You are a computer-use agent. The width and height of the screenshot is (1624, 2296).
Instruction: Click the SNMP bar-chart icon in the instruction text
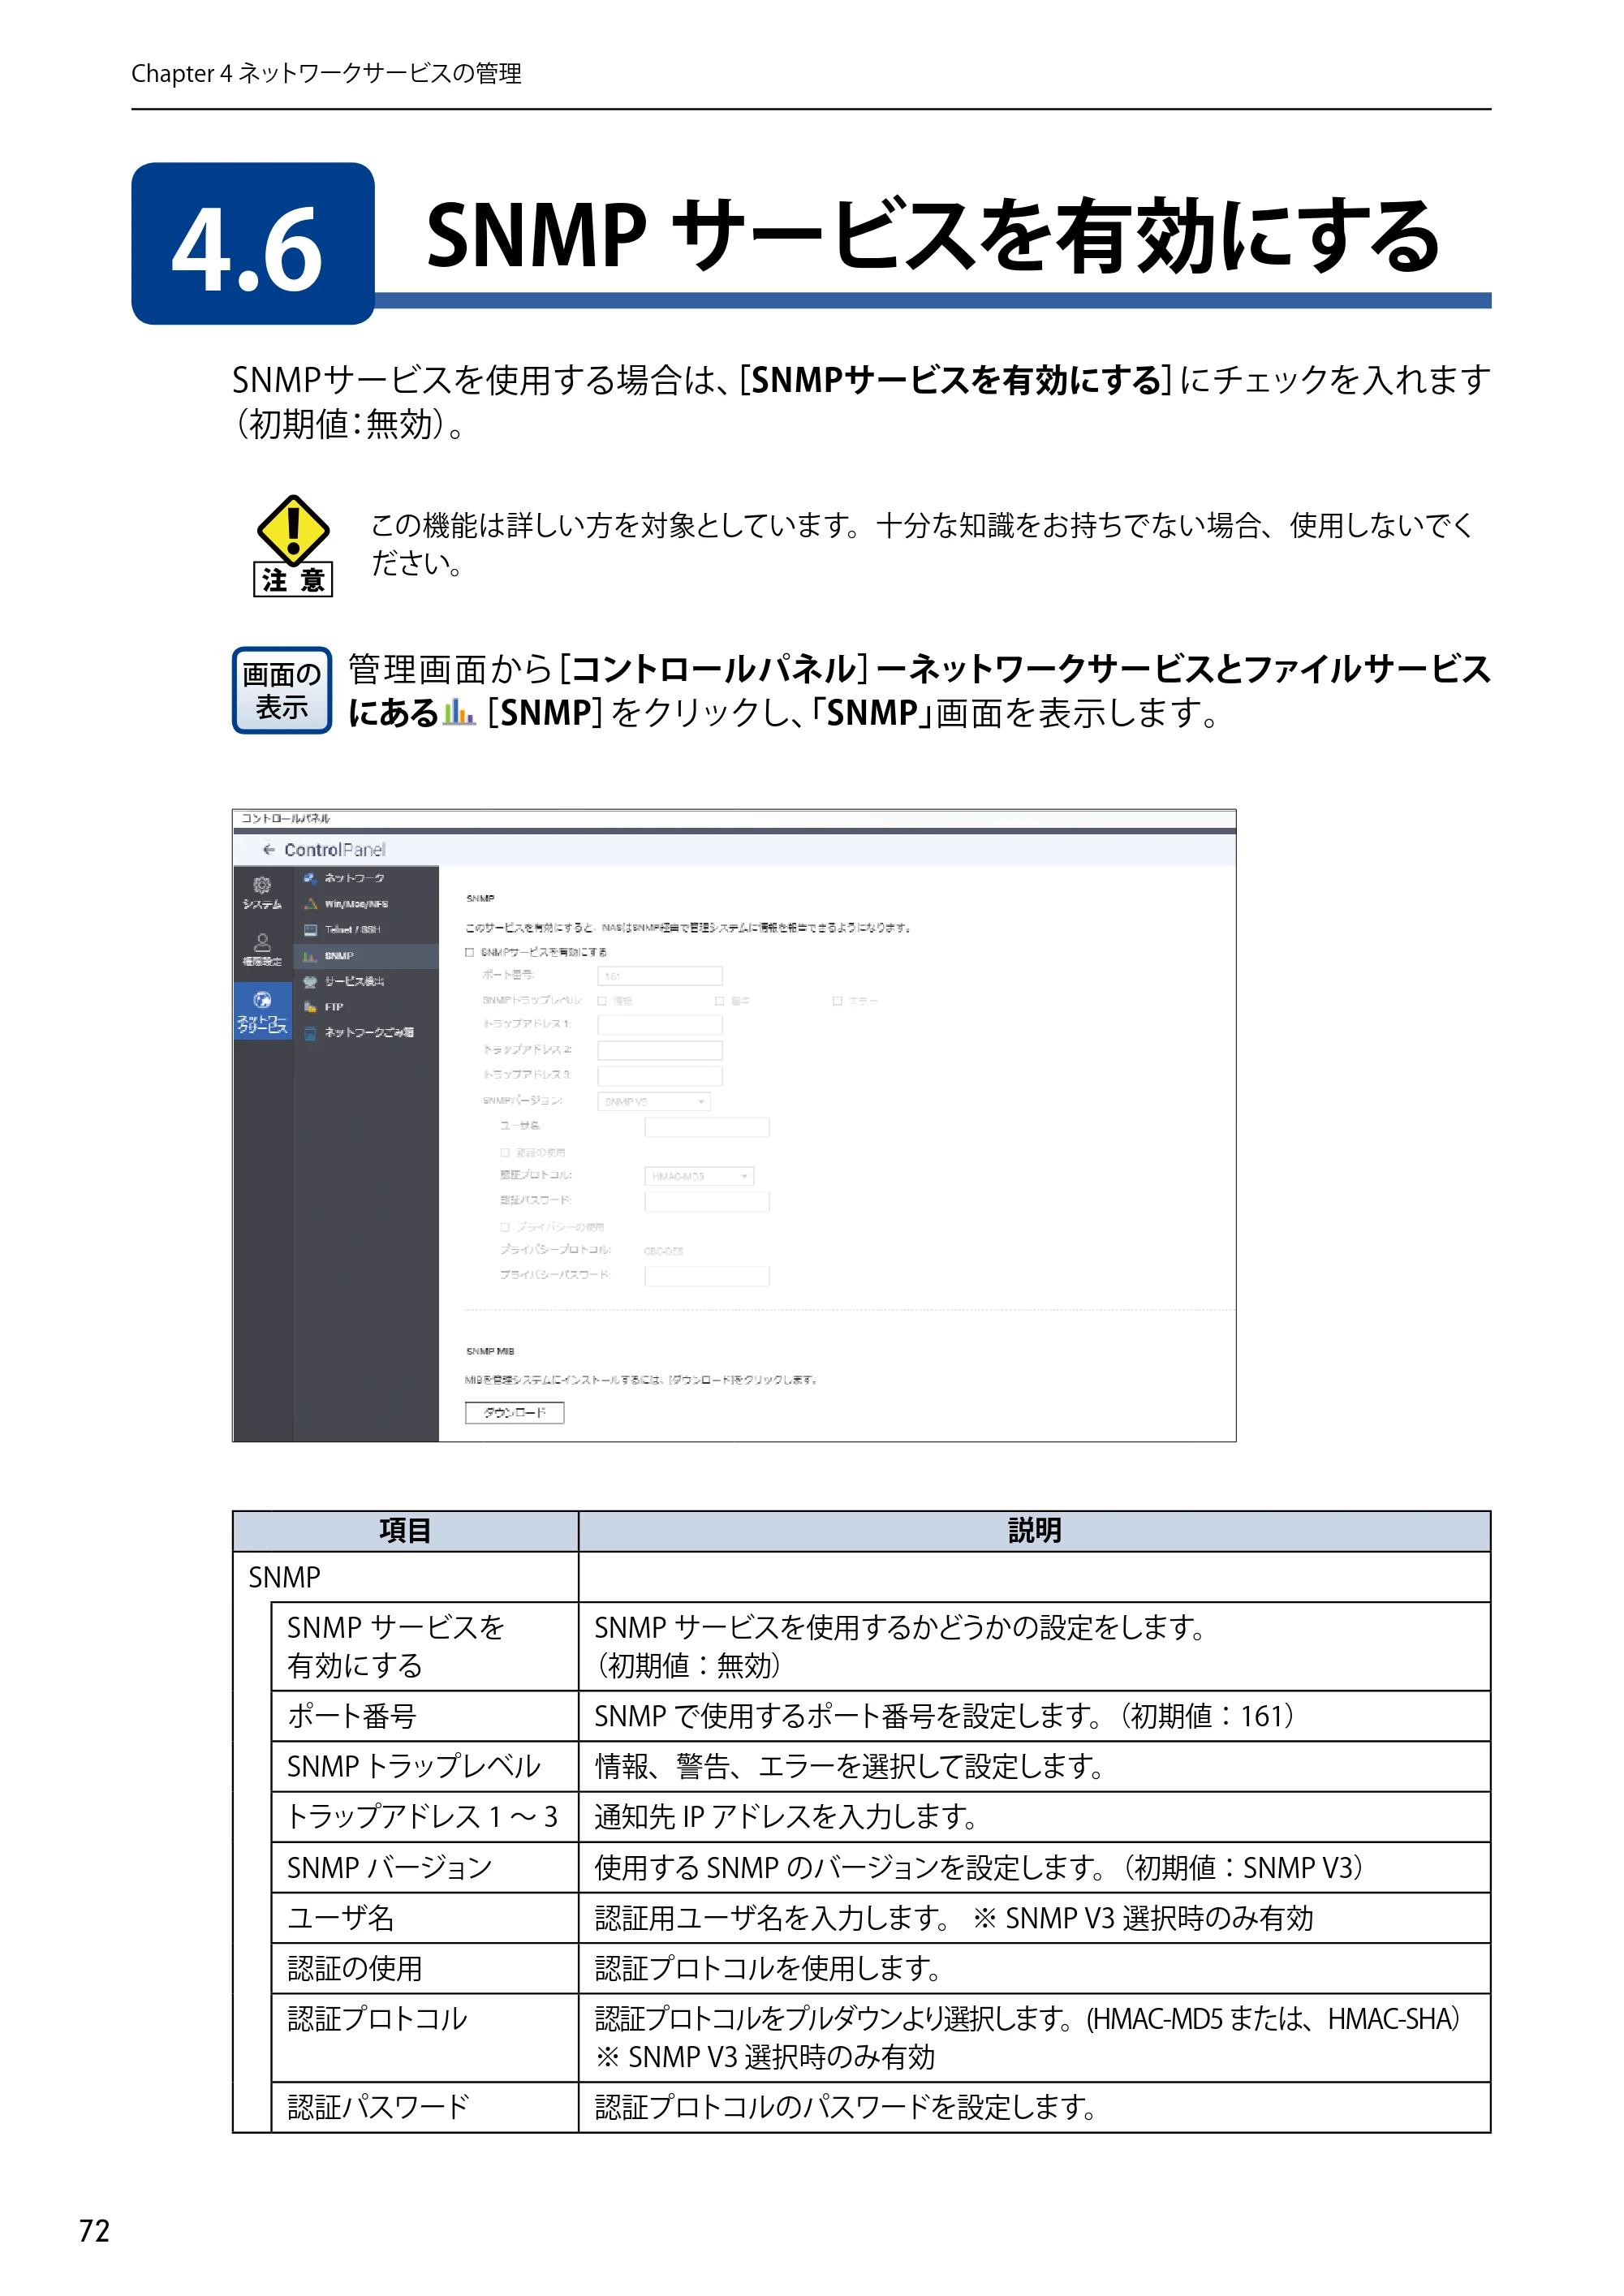tap(459, 712)
